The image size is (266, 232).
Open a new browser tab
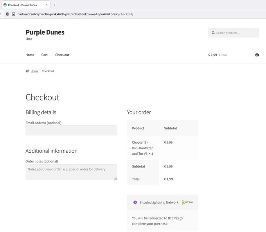click(x=55, y=5)
